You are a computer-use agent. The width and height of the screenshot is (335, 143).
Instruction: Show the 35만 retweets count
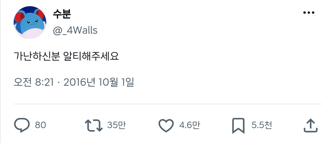(116, 125)
